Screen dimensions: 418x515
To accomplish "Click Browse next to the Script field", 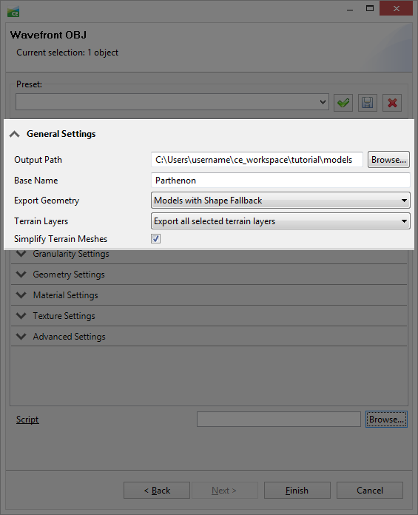I will (x=386, y=420).
